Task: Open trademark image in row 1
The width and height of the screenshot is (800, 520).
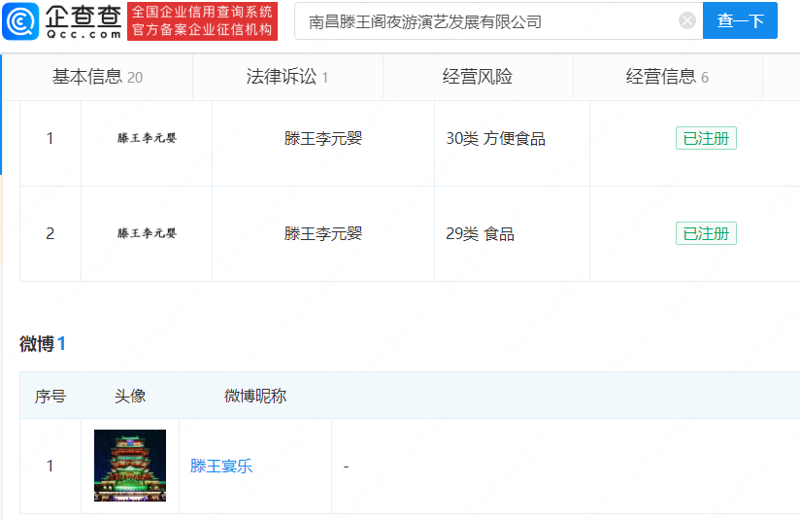Action: tap(147, 138)
